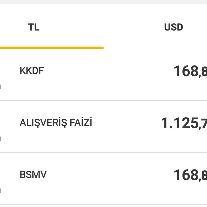Open the KKDF transaction label
Image resolution: width=207 pixels, height=207 pixels.
pos(32,71)
